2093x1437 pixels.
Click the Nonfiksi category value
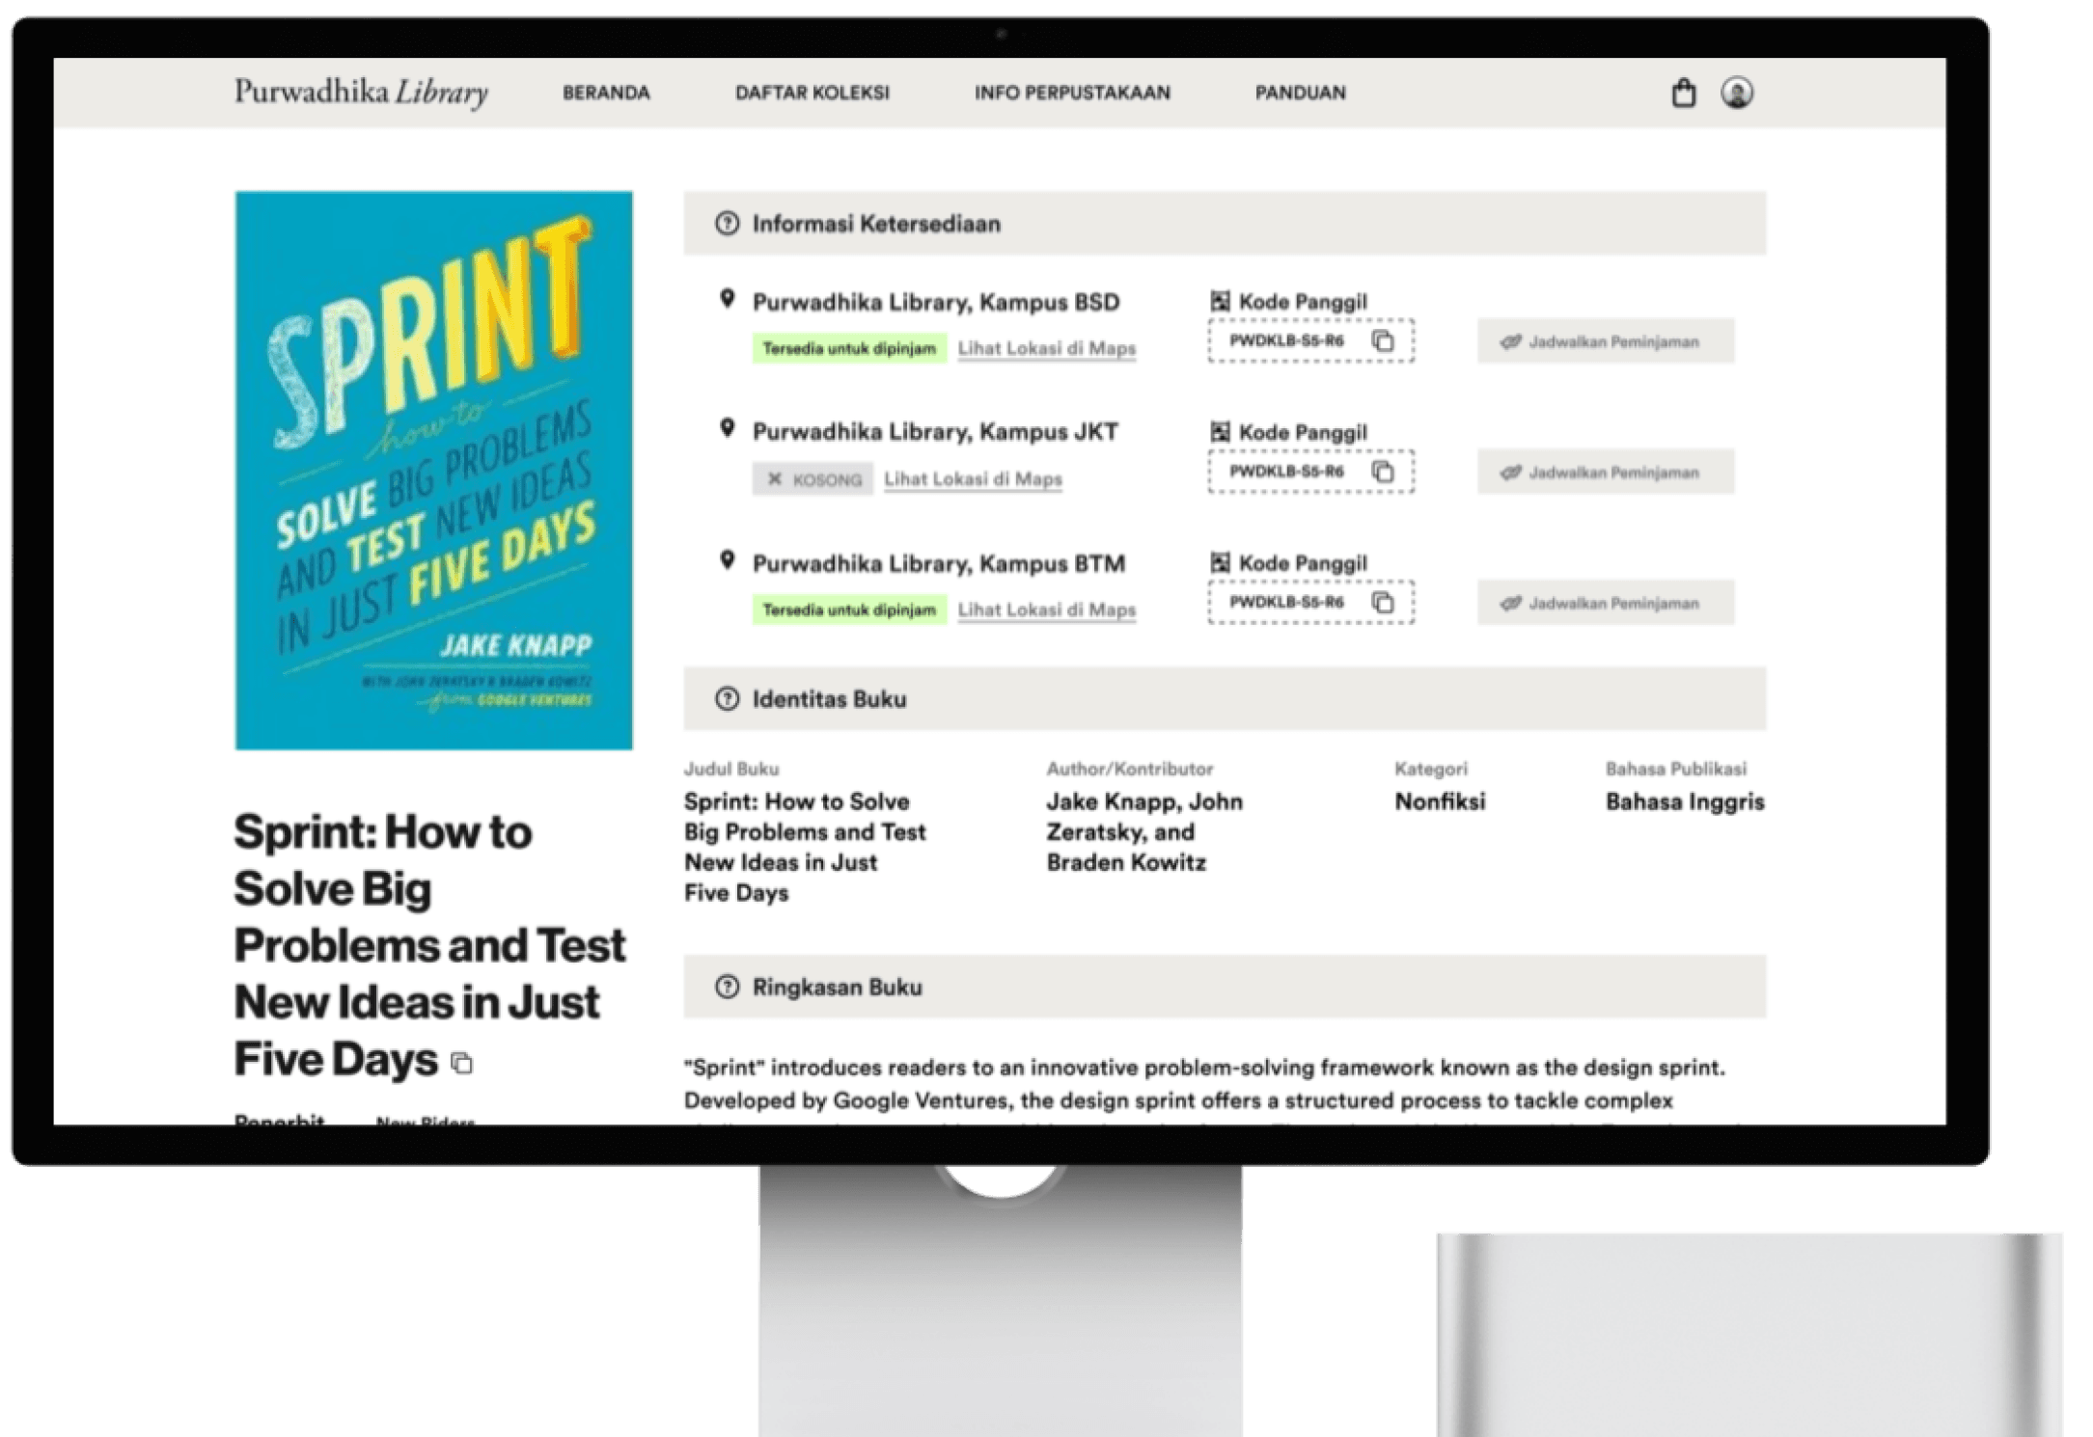click(1439, 801)
